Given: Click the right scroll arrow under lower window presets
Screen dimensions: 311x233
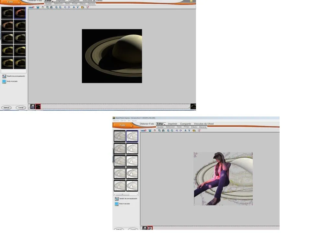Looking at the screenshot, I should tap(137, 194).
